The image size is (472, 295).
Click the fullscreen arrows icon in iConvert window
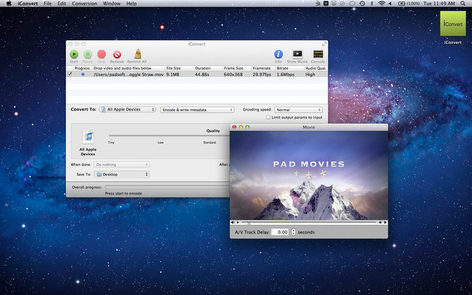point(324,44)
